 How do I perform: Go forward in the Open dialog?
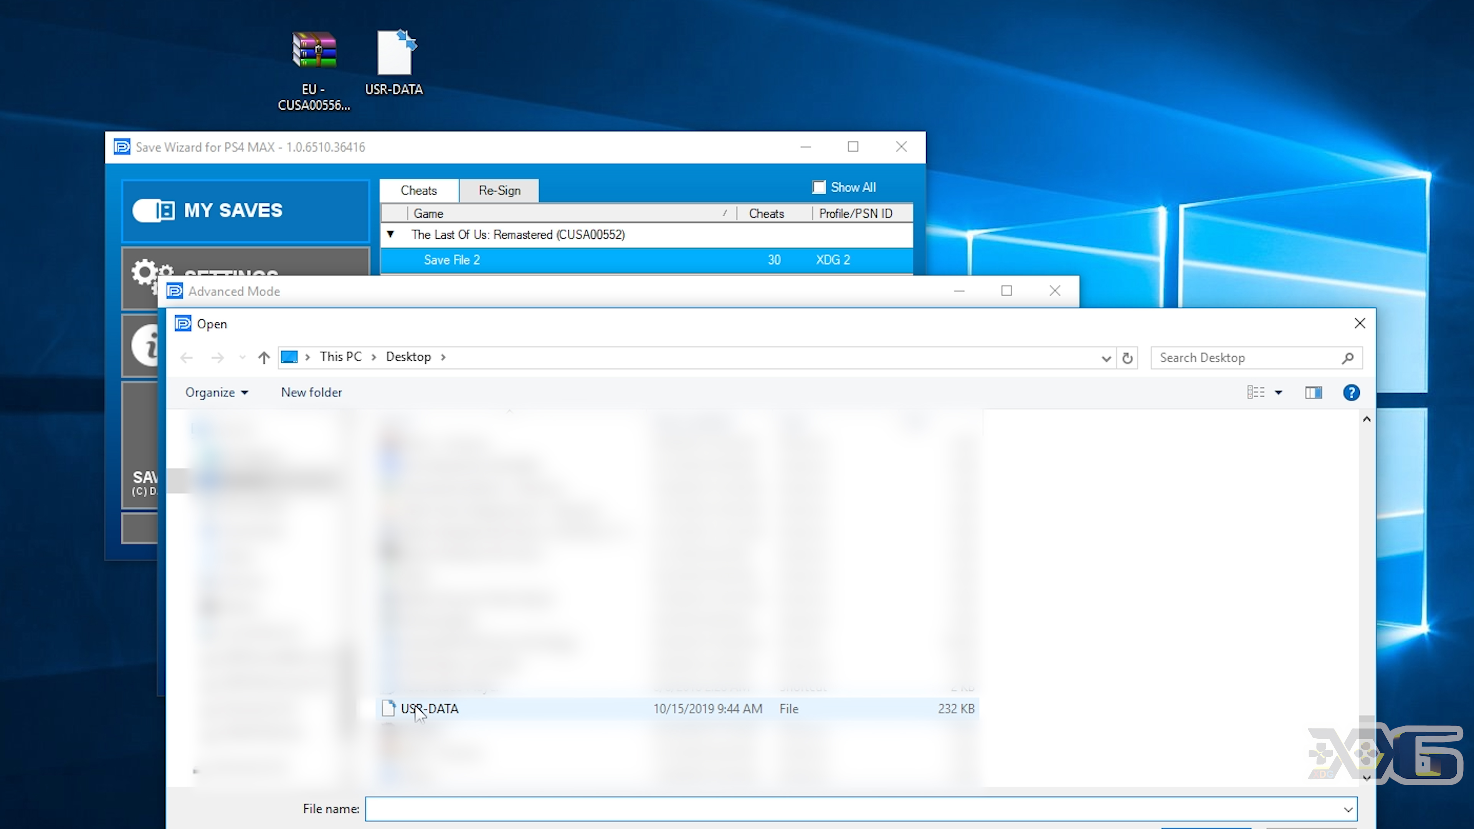(x=217, y=358)
